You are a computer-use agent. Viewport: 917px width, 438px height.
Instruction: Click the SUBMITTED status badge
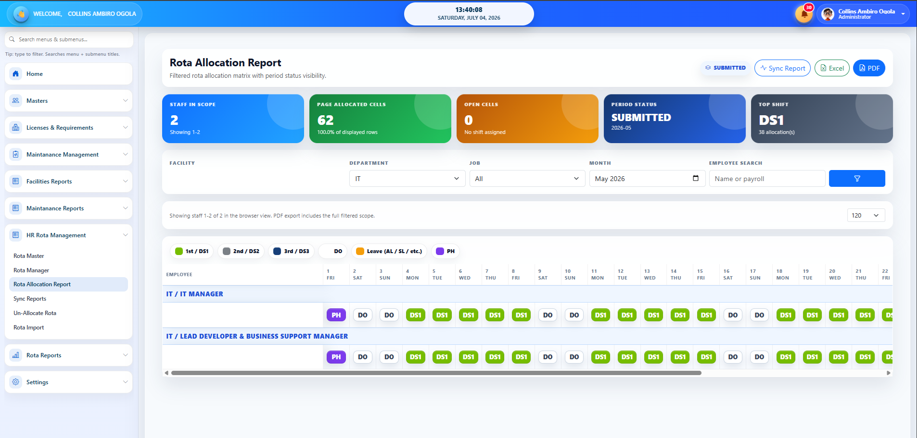coord(725,68)
